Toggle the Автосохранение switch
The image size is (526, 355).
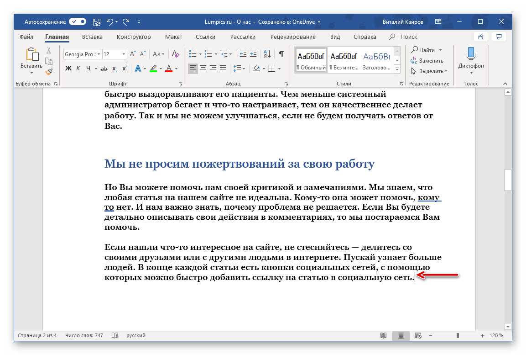pyautogui.click(x=78, y=21)
